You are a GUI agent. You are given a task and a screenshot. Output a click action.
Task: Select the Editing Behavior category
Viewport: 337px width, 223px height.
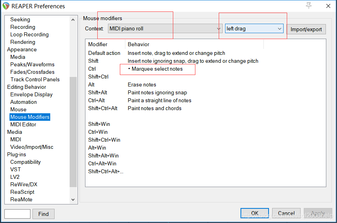(27, 87)
